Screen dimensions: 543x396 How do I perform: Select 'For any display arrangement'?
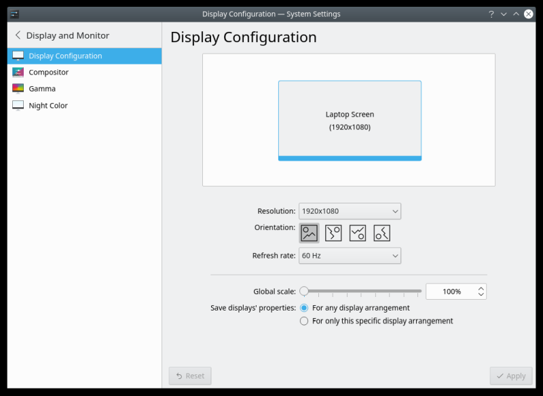304,307
